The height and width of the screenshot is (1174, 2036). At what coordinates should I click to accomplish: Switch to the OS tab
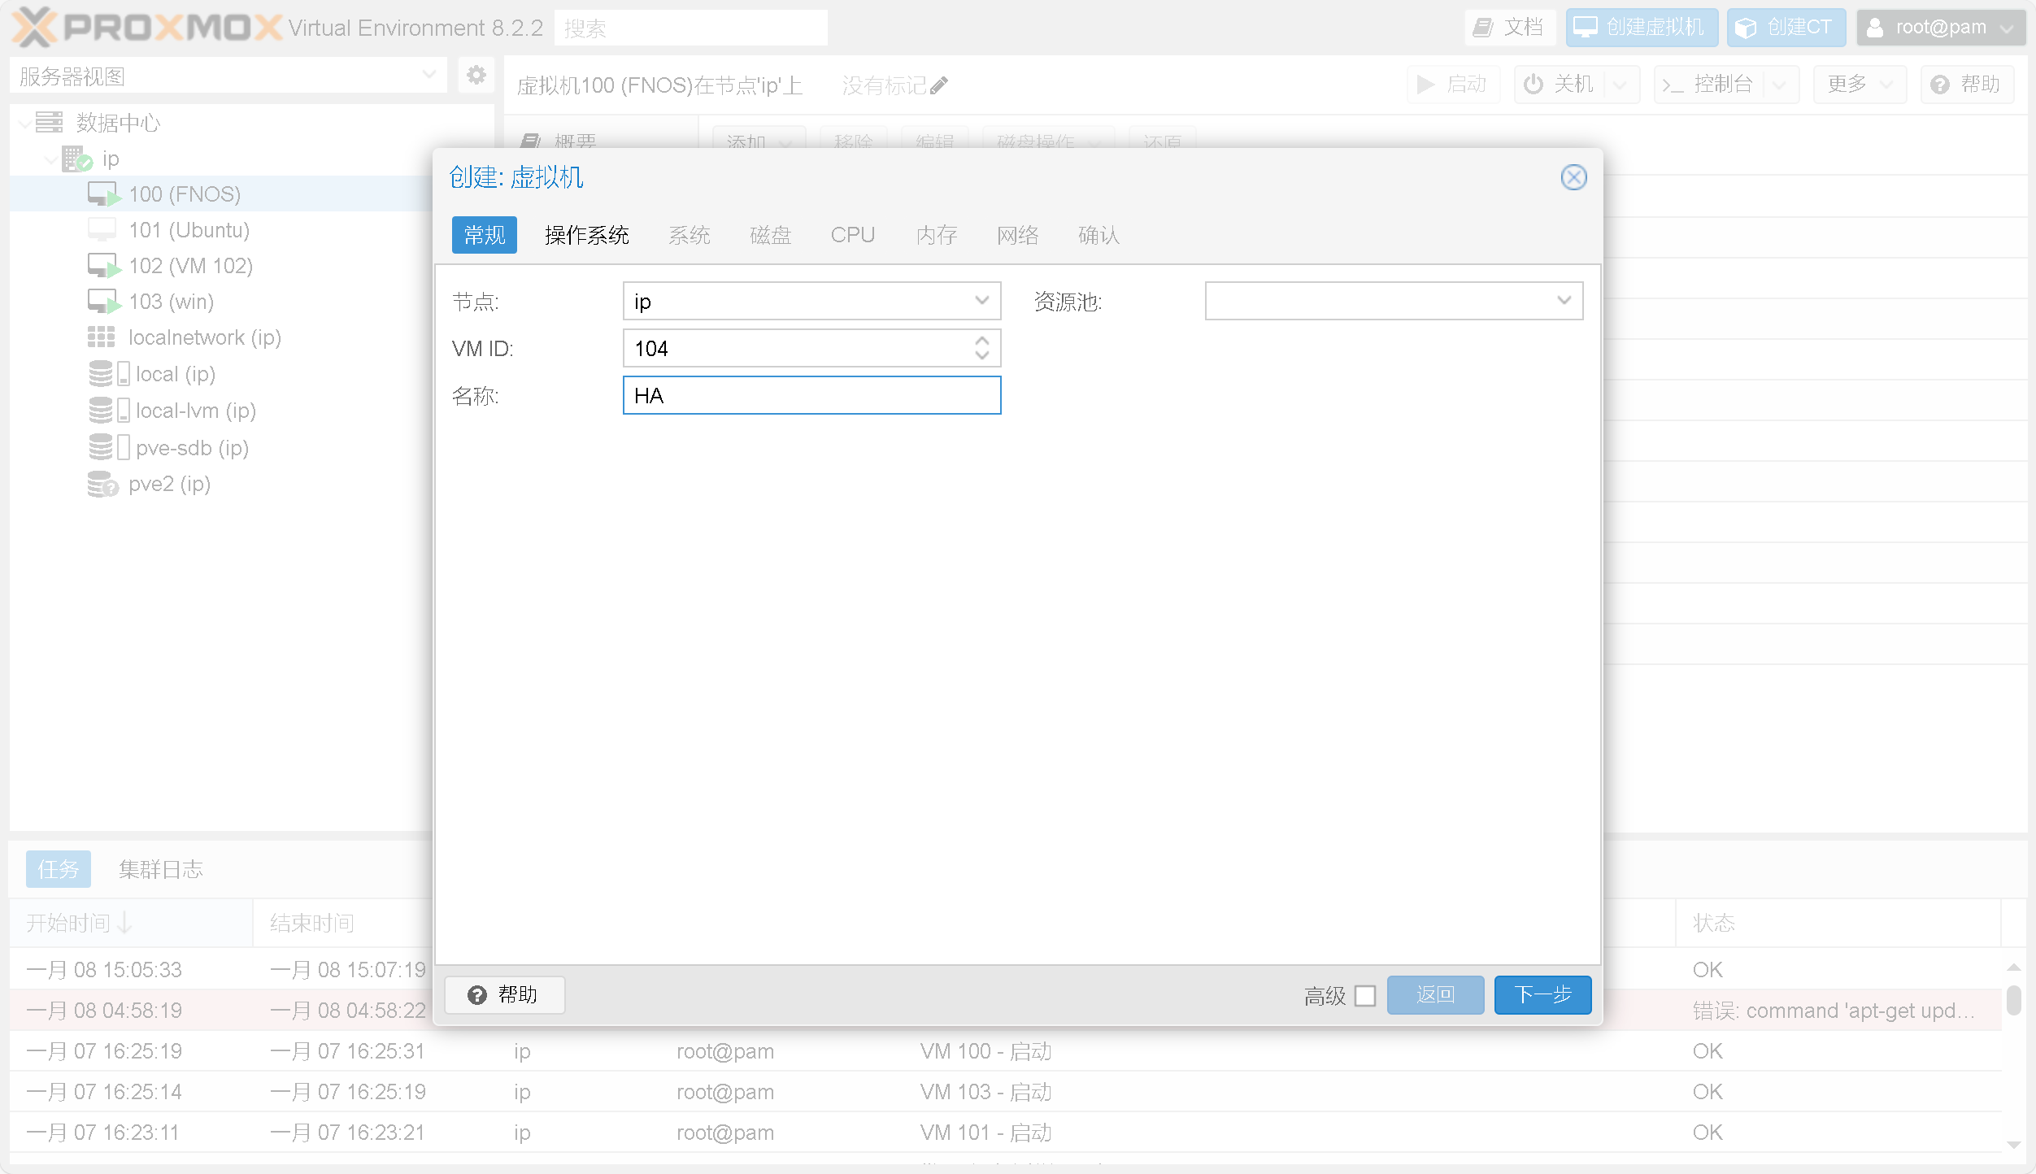(x=586, y=235)
